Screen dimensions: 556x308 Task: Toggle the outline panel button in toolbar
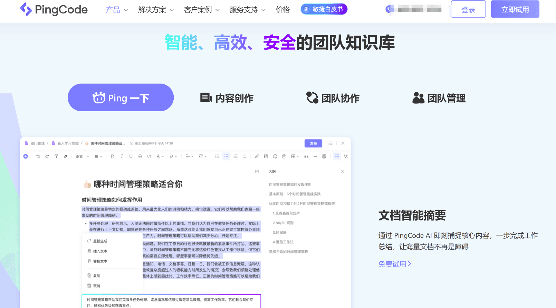point(337,156)
